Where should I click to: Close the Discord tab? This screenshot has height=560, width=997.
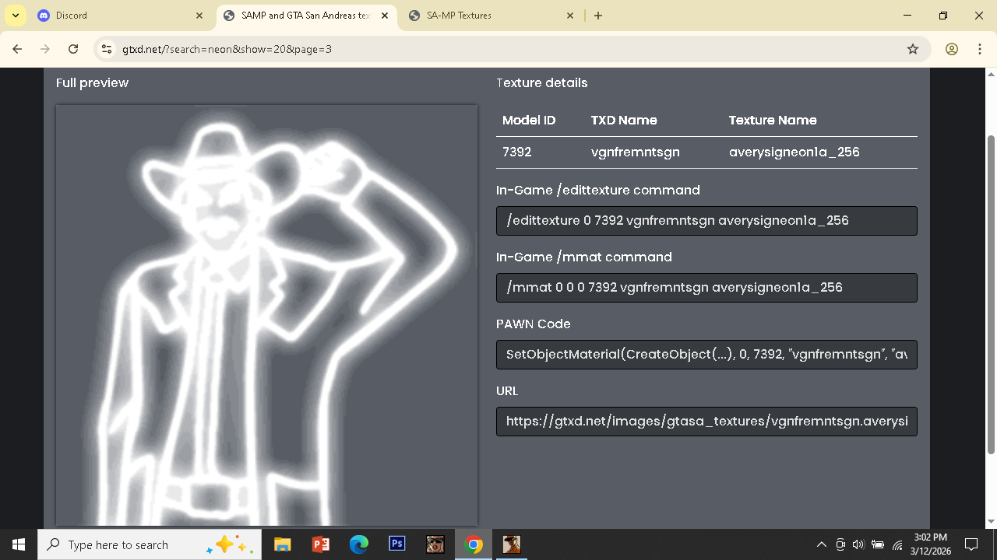pos(199,16)
